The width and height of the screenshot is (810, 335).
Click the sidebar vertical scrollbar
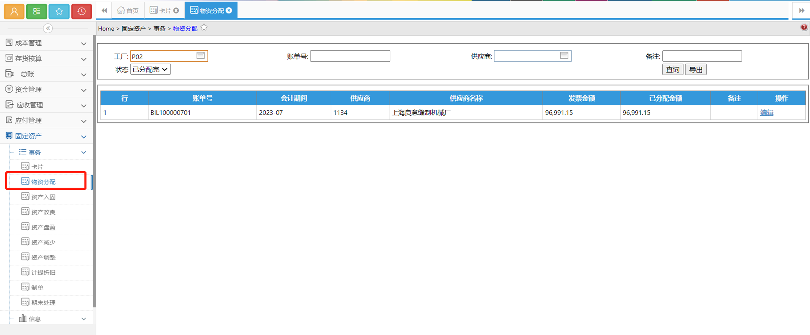coord(94,171)
